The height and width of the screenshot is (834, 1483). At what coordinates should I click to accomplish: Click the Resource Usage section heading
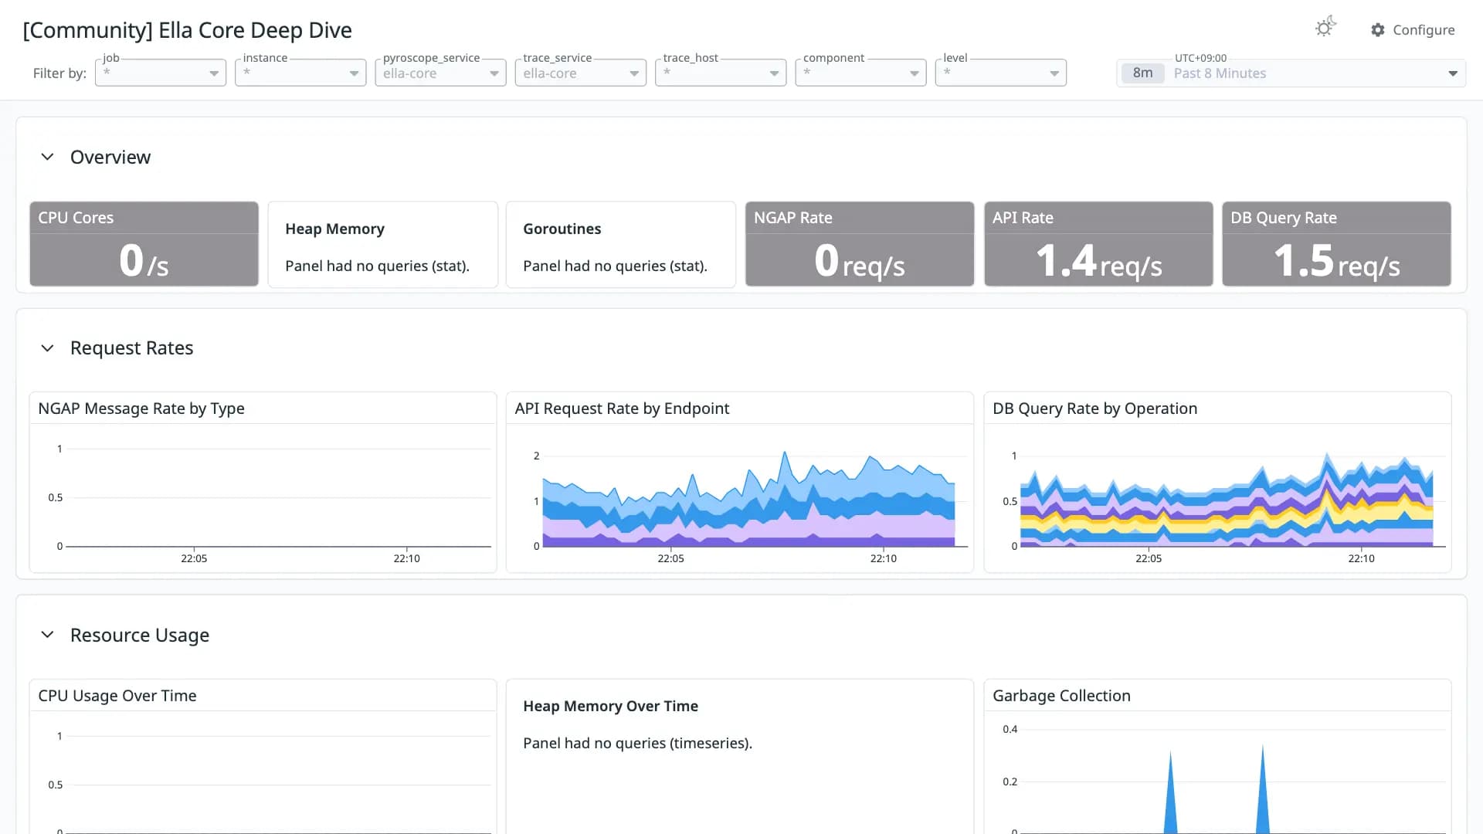click(140, 635)
